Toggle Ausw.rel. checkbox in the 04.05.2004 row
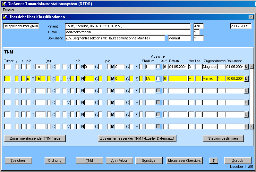256x172 pixels. 158,67
